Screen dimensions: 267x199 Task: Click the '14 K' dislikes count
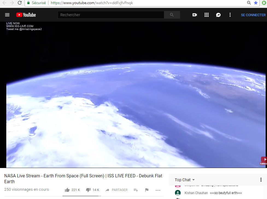click(x=96, y=190)
